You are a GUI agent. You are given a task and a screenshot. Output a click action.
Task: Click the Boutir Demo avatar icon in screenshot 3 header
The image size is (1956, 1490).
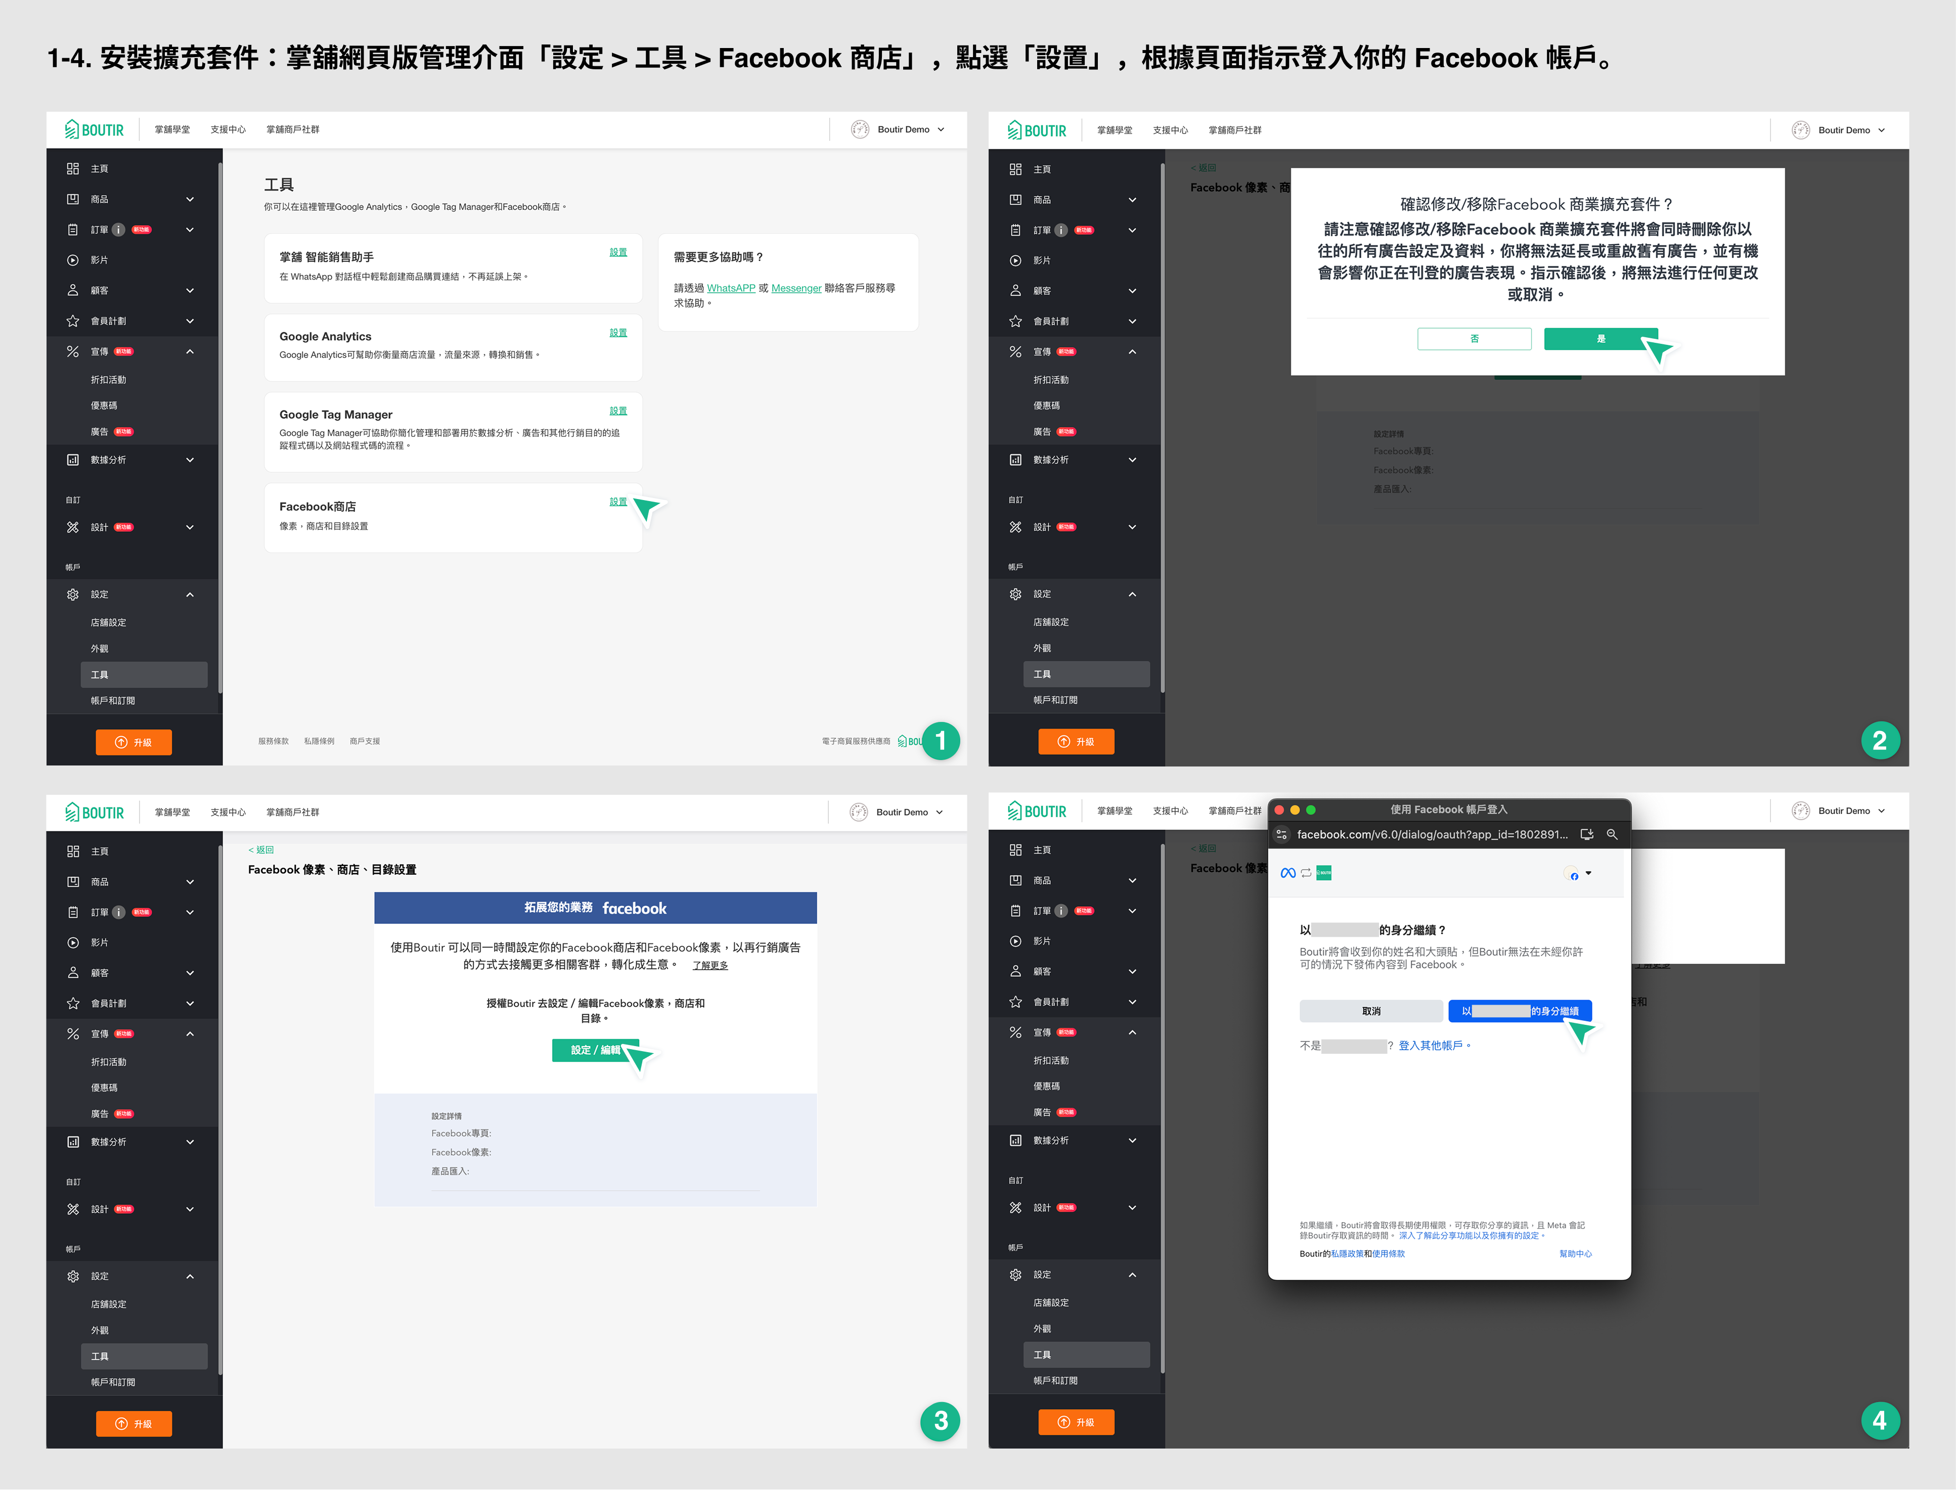coord(859,812)
